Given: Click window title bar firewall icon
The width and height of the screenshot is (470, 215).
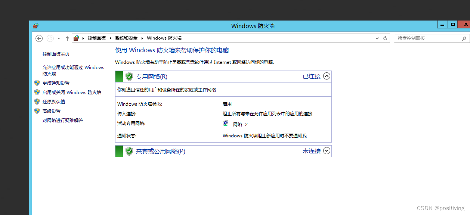Looking at the screenshot, I should [x=35, y=26].
